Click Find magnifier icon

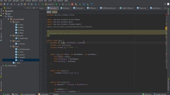pyautogui.click(x=29, y=4)
